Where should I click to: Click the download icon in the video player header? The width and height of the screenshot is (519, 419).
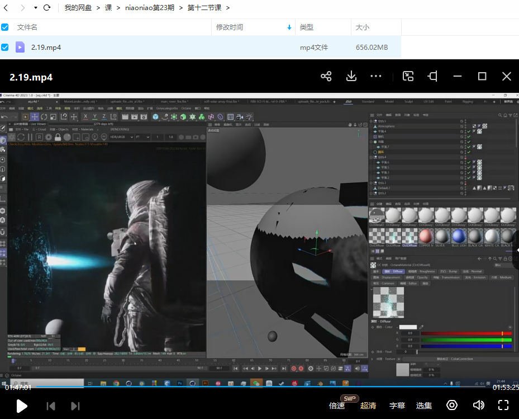(351, 76)
